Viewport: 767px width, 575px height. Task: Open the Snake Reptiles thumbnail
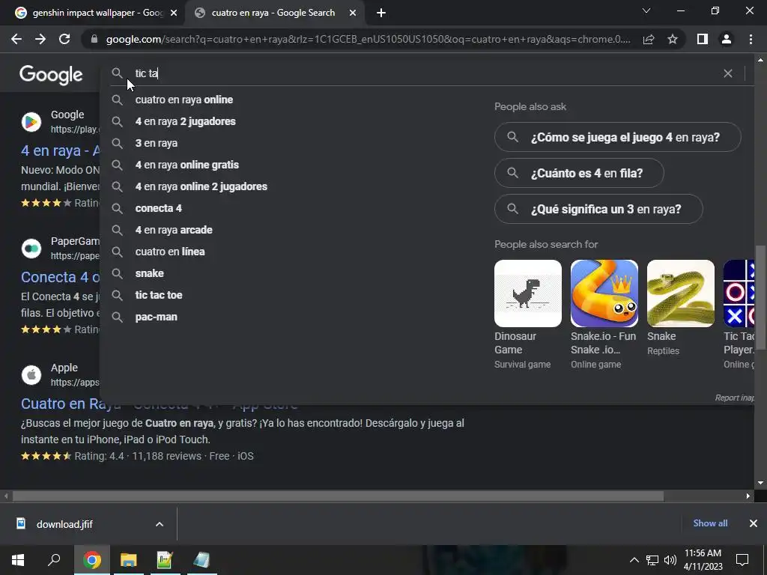tap(680, 293)
